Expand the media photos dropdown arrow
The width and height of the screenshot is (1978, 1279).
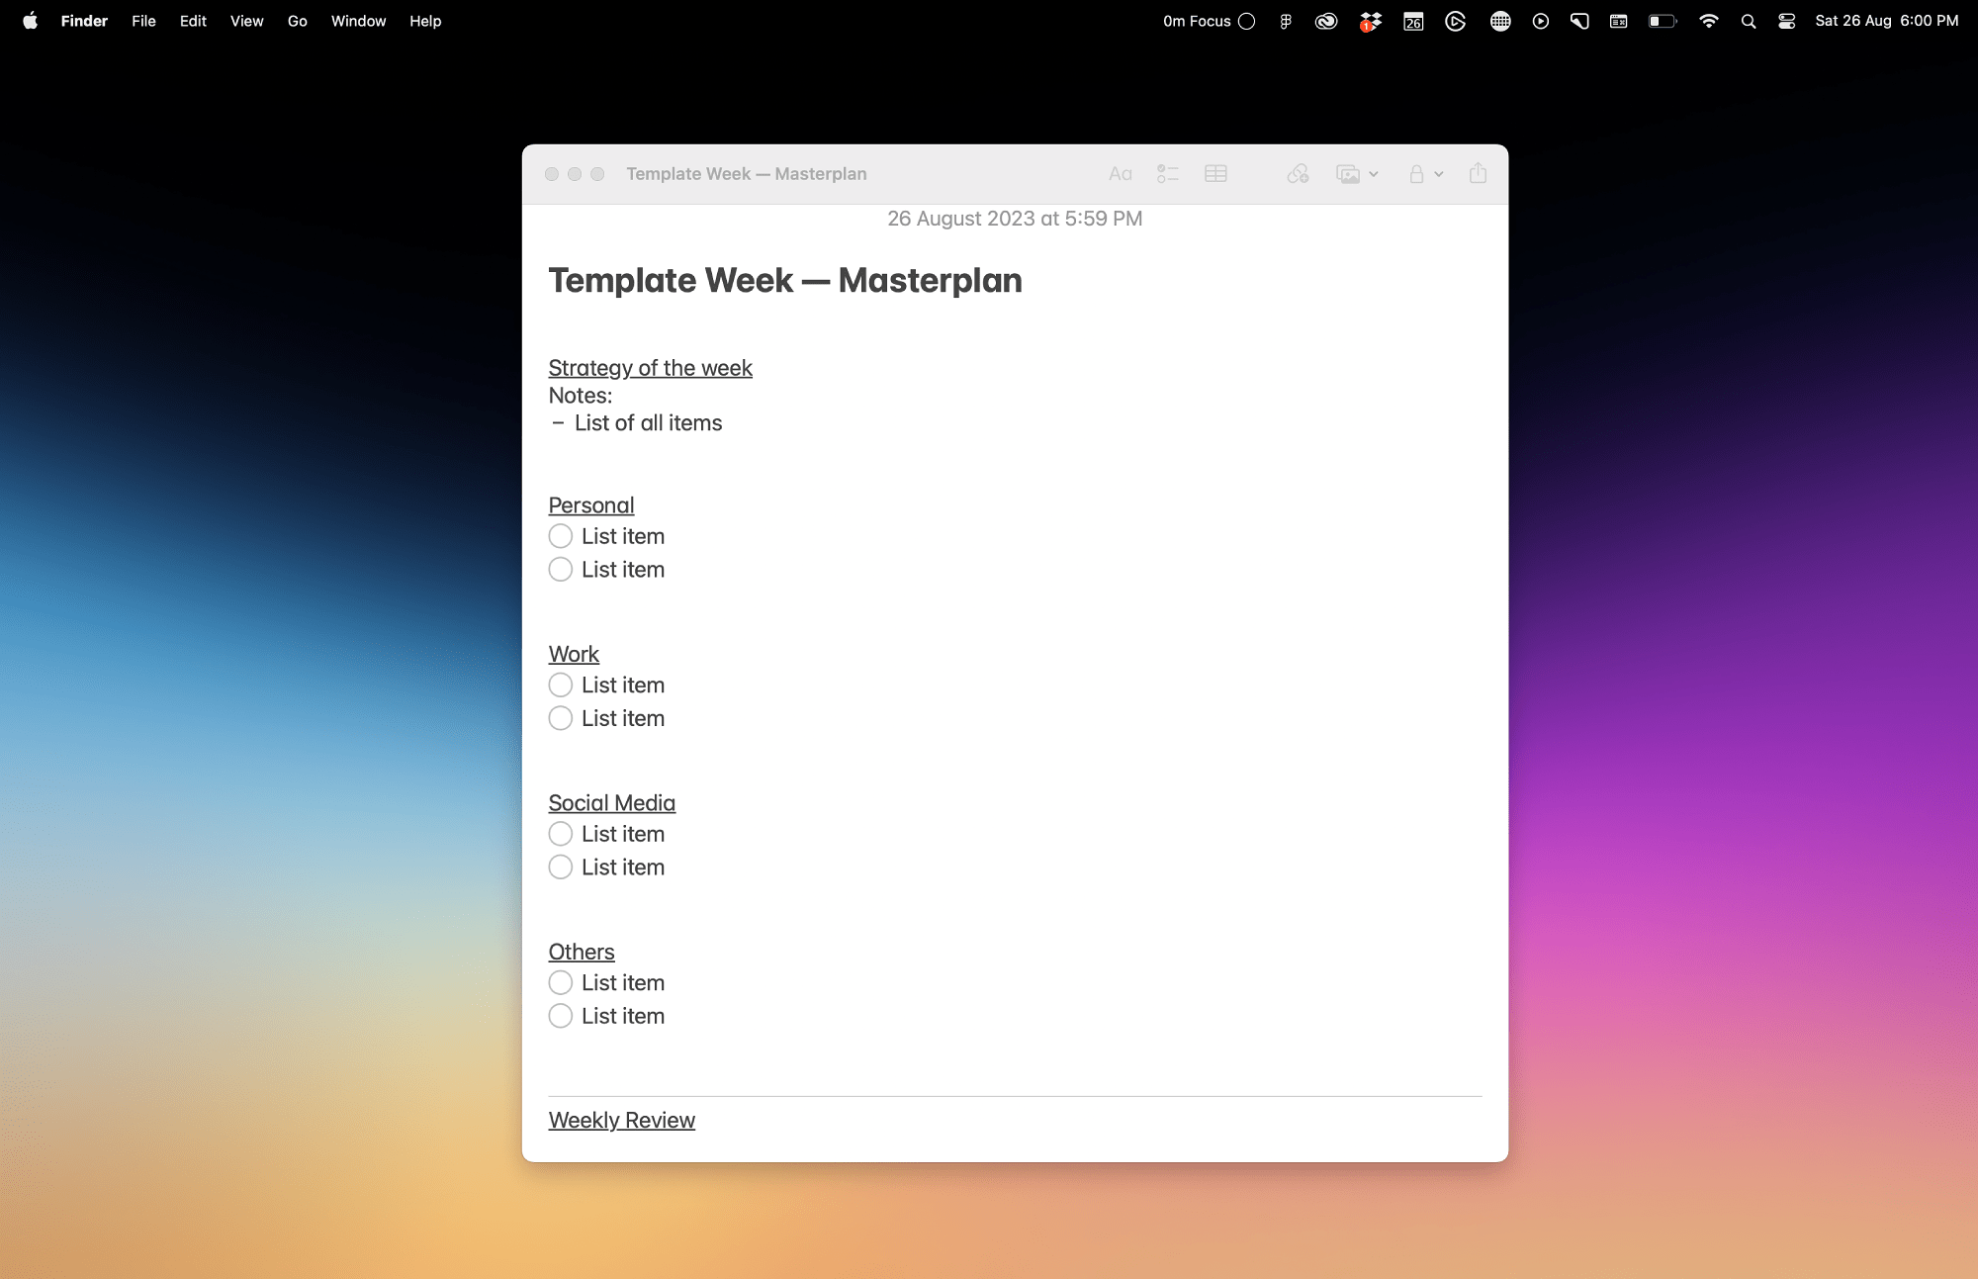tap(1374, 174)
